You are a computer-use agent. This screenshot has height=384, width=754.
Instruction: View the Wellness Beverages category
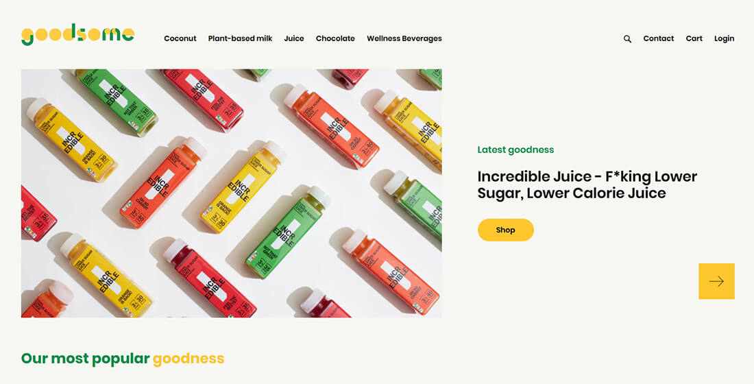click(x=404, y=38)
